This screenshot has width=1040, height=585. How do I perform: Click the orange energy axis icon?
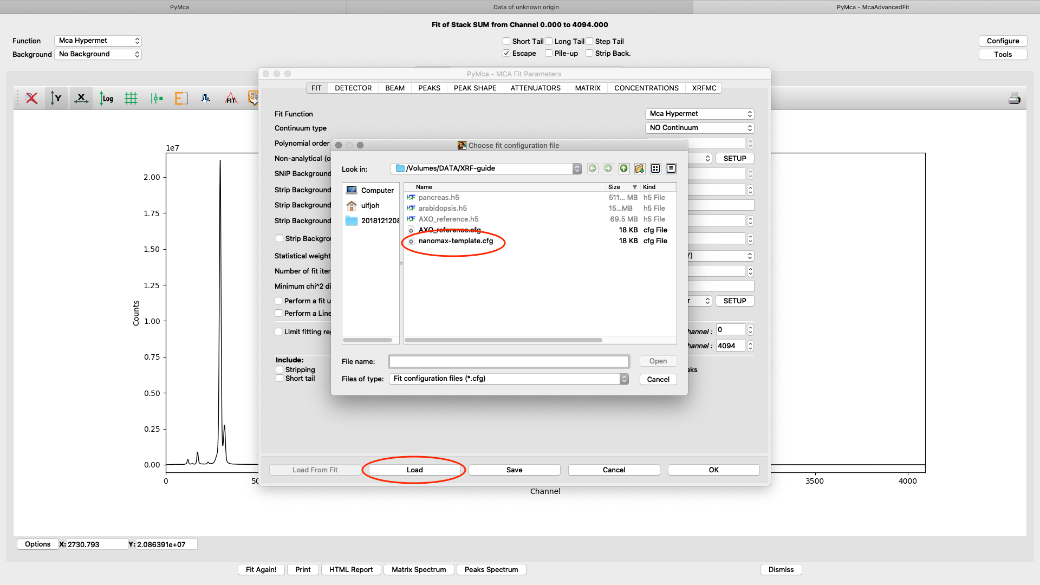[181, 98]
